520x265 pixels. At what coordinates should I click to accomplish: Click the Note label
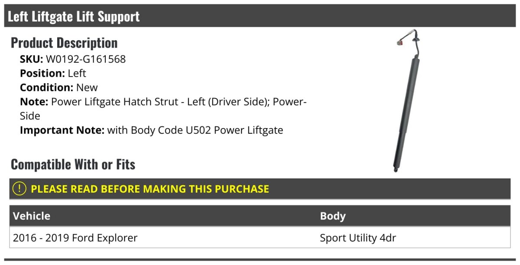34,102
